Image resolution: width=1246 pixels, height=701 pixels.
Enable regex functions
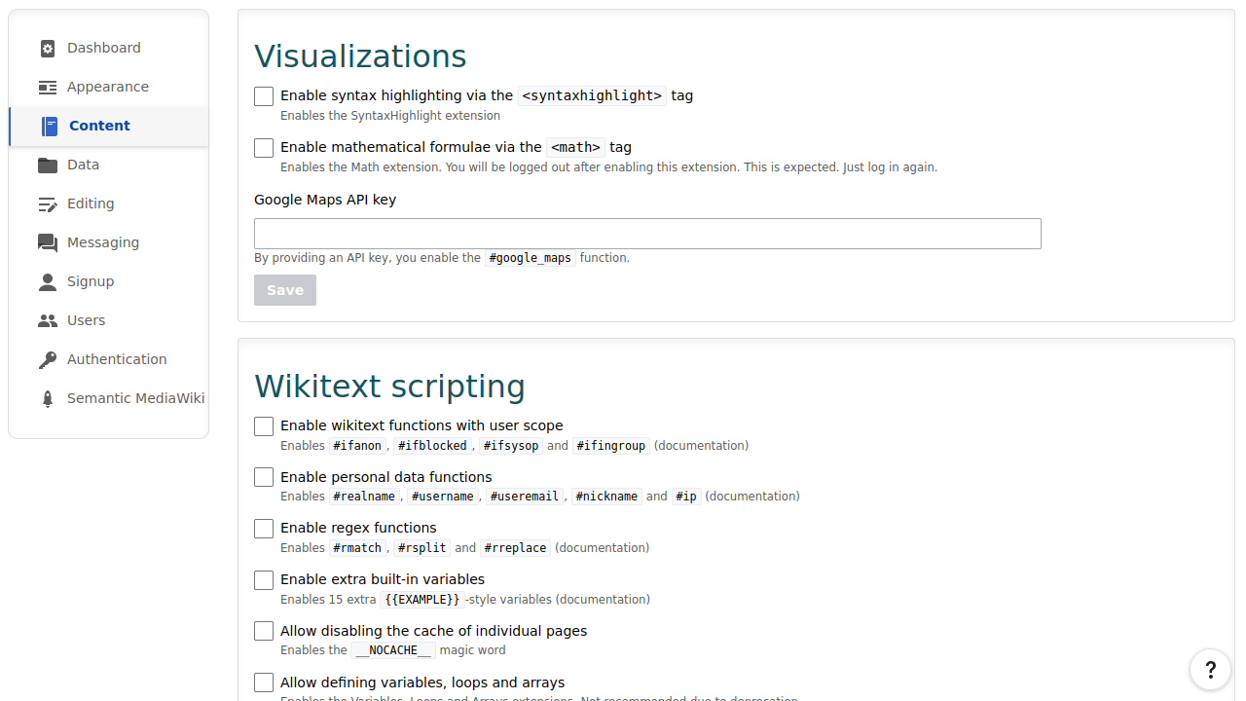[x=263, y=528]
